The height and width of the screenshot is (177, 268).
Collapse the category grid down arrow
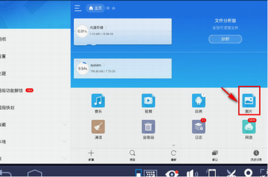point(173,145)
